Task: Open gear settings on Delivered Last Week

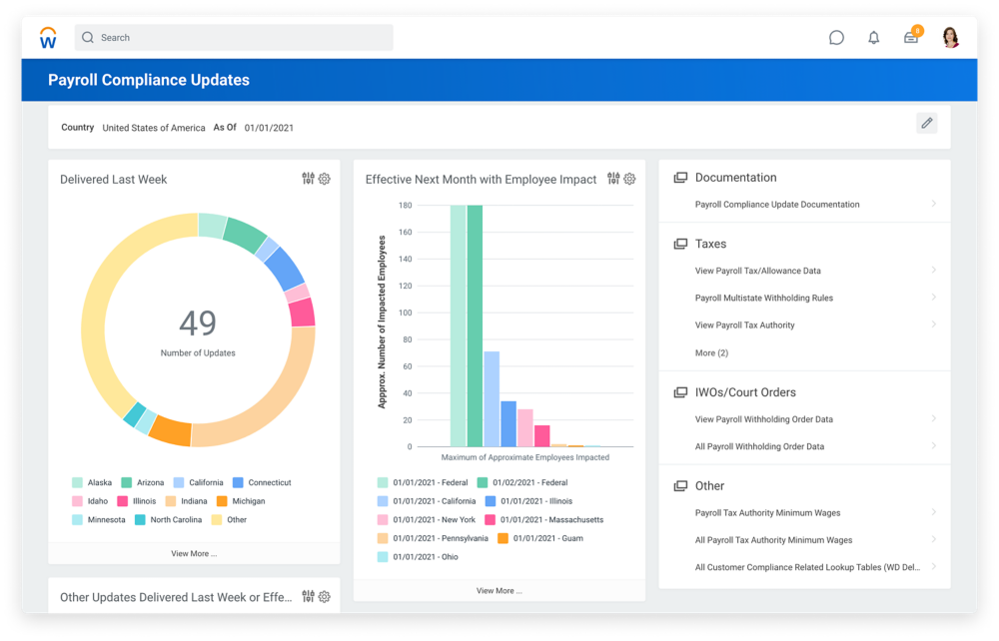Action: click(x=324, y=179)
